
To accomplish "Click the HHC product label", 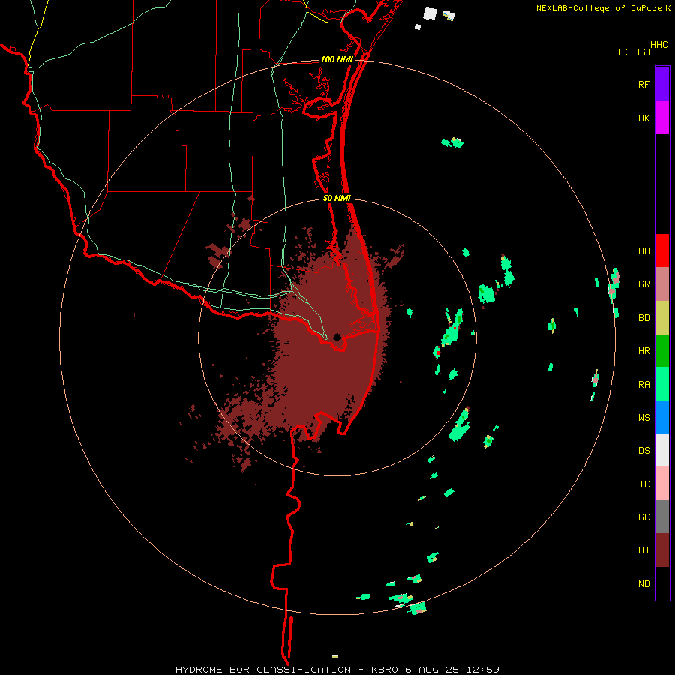I will click(659, 45).
